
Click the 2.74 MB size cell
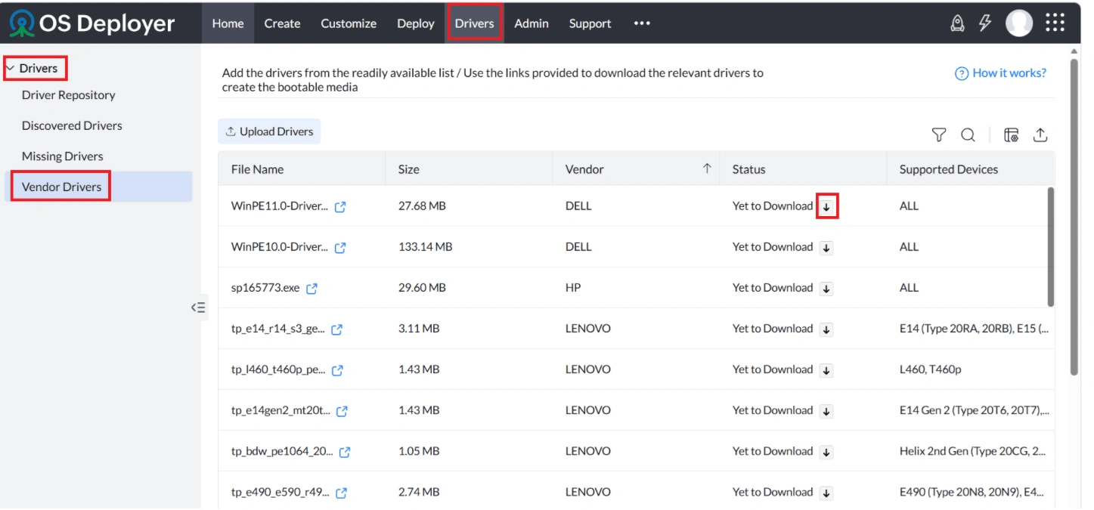coord(419,492)
